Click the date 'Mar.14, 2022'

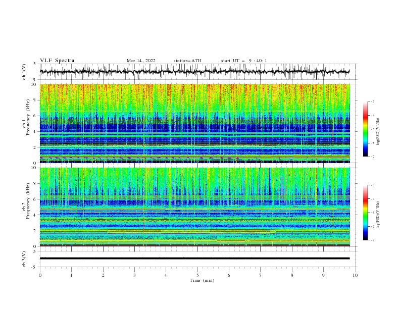tap(141, 61)
